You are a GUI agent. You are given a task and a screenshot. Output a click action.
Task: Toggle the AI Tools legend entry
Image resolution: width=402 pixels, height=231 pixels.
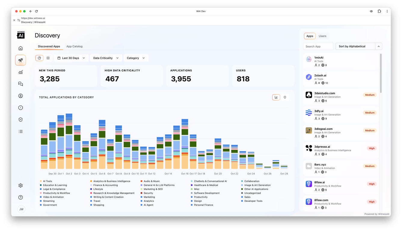pos(46,181)
